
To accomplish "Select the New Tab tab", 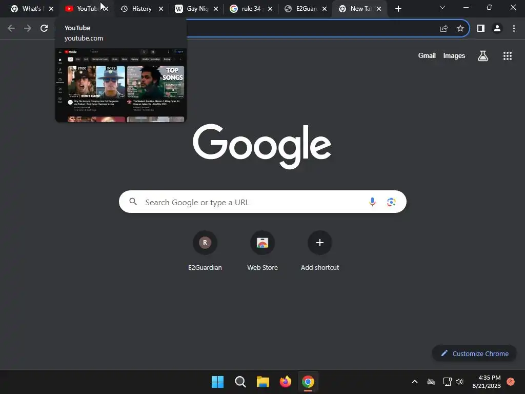I will [355, 9].
